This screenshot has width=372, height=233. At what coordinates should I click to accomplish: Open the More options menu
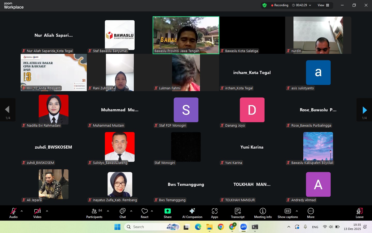[311, 213]
